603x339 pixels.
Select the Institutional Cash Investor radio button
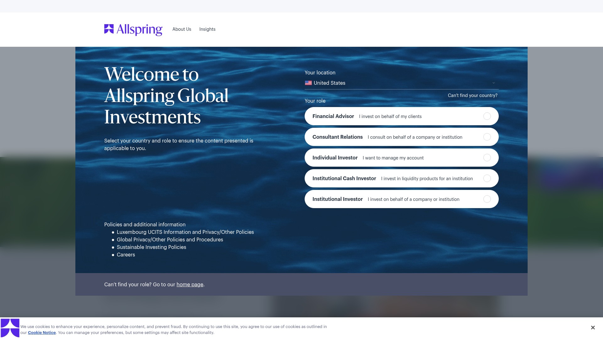coord(487,178)
